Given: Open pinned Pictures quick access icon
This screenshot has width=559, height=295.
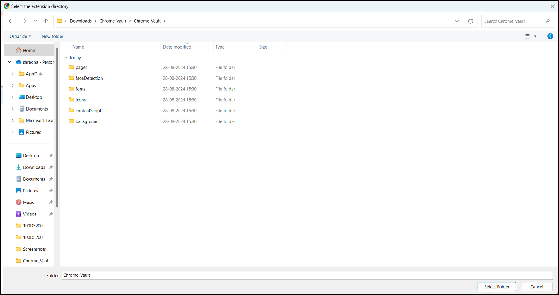Looking at the screenshot, I should [x=18, y=191].
